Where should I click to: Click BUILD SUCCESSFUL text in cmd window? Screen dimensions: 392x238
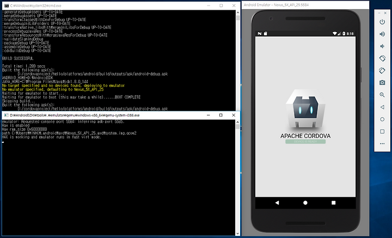18,58
